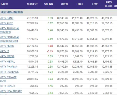This screenshot has height=95, width=117.
Task: Select NIFTY MEDIA open value 1,727.15
Action: (x=63, y=56)
